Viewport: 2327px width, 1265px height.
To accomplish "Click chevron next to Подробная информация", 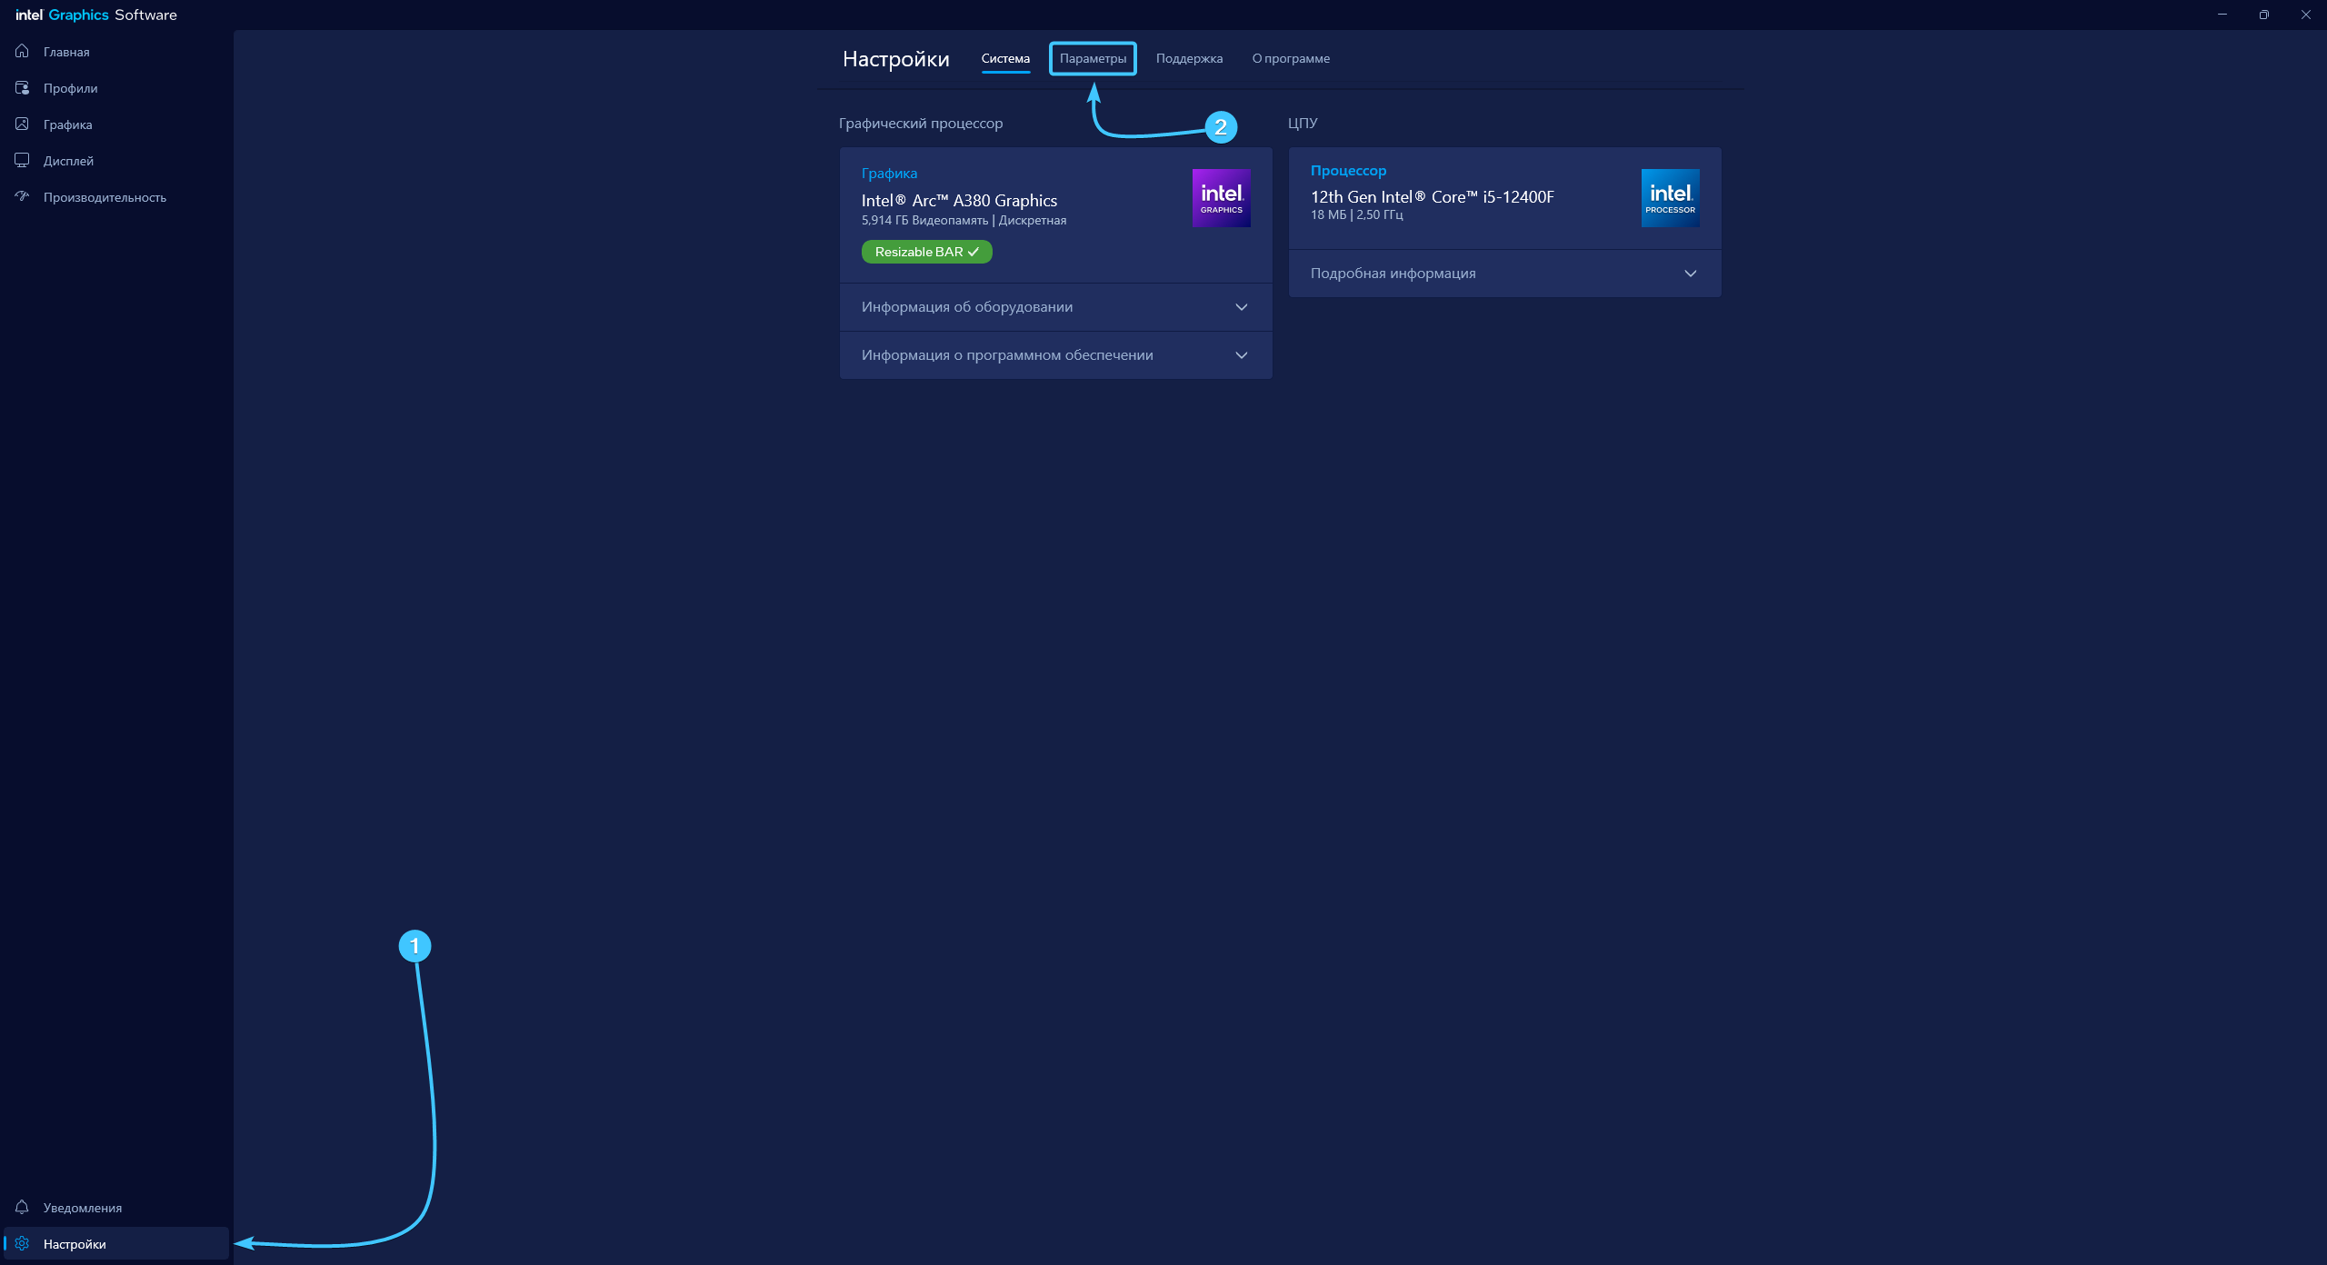I will 1691,274.
